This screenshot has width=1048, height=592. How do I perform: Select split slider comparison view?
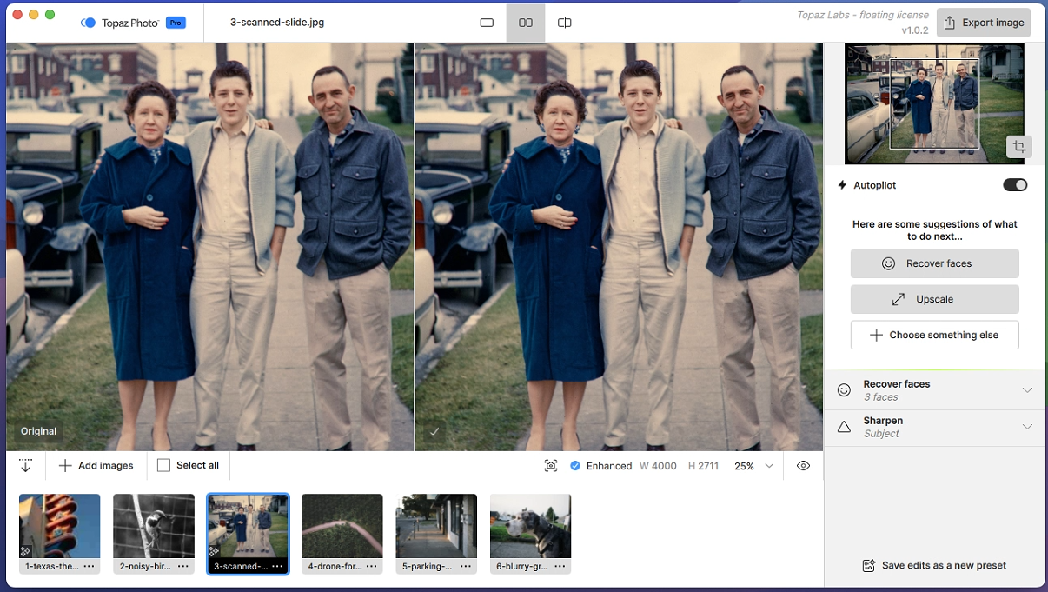click(564, 23)
